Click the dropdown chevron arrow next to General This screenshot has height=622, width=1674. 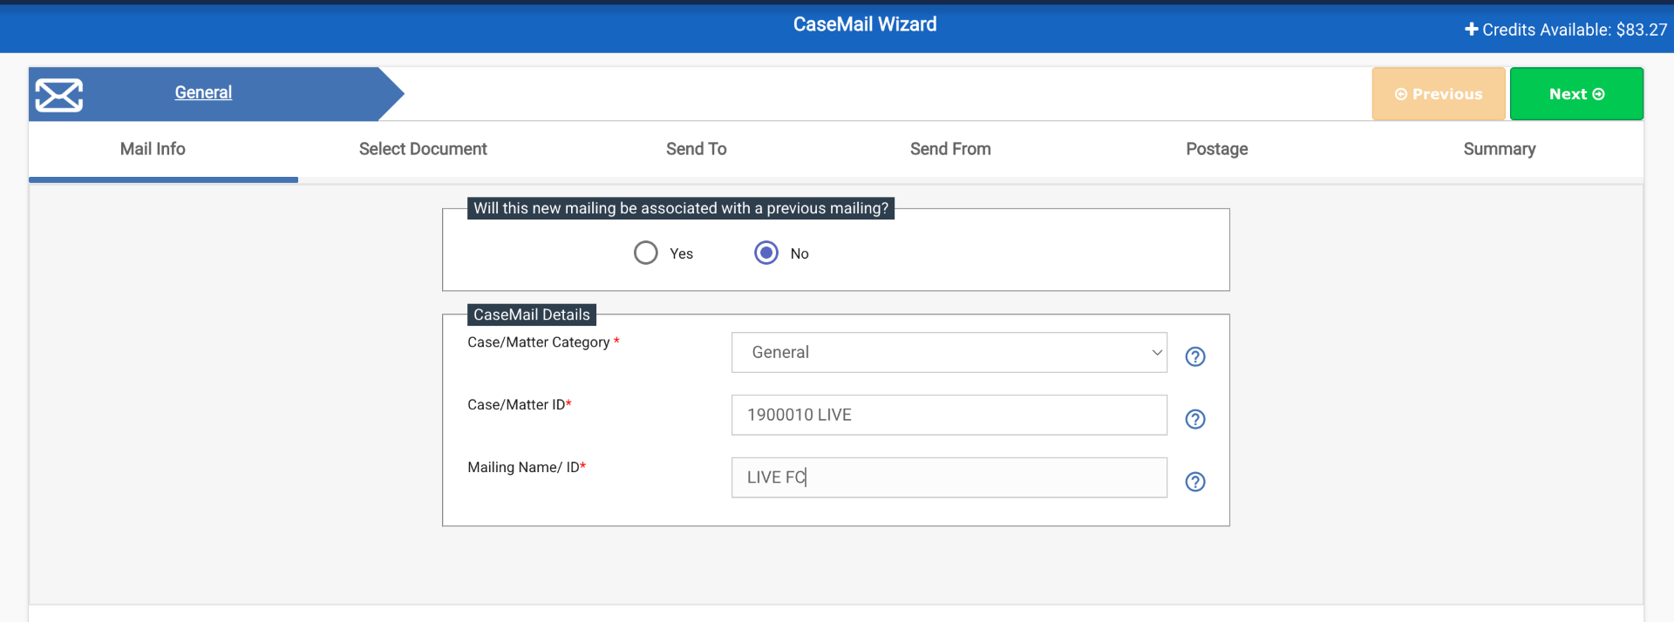point(1156,353)
